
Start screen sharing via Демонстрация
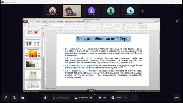(x=61, y=98)
